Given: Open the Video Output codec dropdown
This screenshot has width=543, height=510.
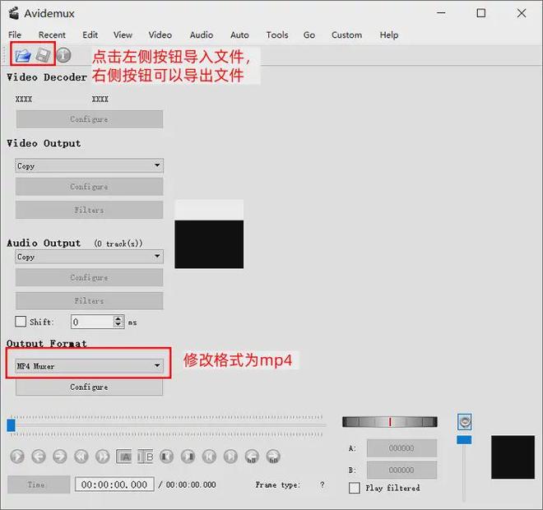Looking at the screenshot, I should click(90, 165).
